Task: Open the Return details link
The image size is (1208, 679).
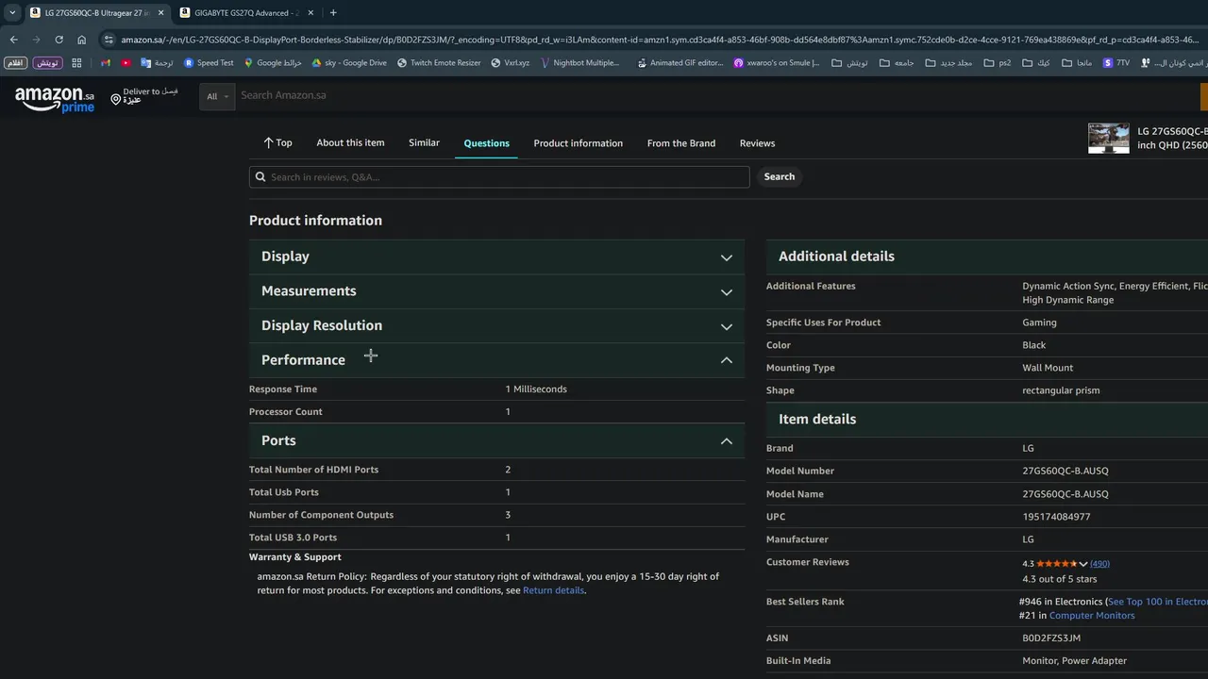Action: pos(553,590)
